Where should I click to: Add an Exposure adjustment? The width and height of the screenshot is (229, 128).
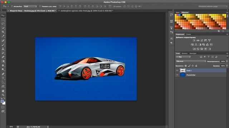pos(206,40)
